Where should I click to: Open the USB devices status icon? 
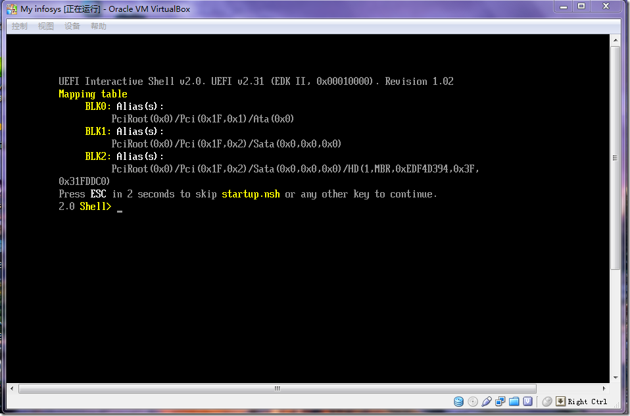tap(487, 401)
